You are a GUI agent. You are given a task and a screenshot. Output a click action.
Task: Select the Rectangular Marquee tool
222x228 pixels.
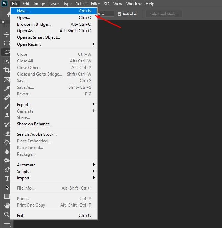click(x=7, y=43)
